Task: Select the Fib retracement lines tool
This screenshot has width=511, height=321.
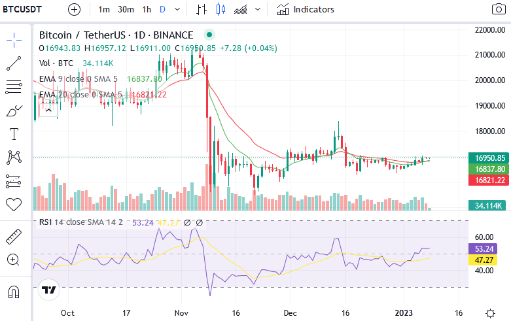Action: [14, 87]
